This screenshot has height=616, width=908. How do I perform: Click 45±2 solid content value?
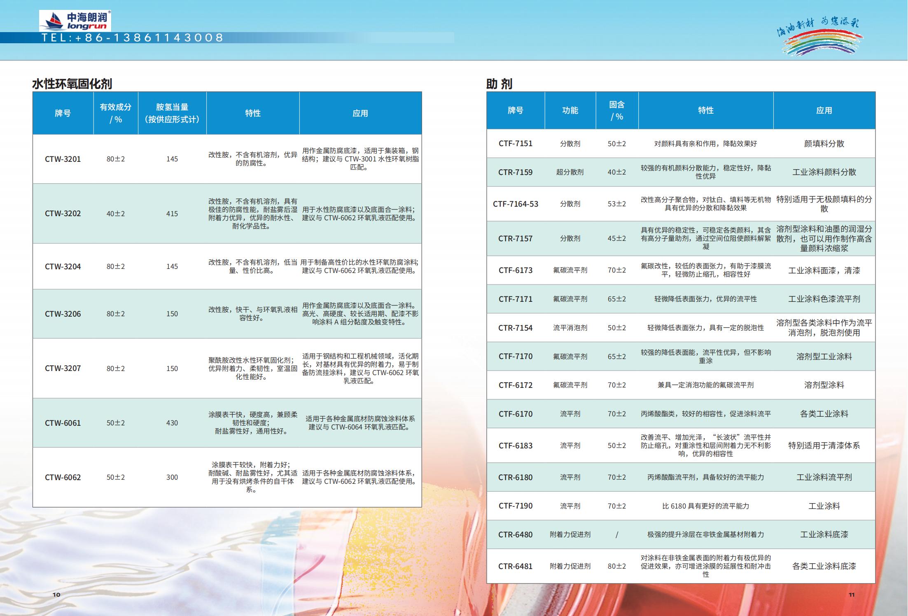point(617,238)
